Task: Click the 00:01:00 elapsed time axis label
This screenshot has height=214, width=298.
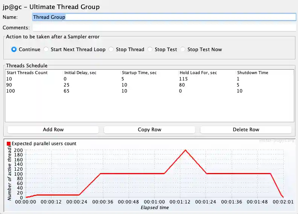Action: 154,202
